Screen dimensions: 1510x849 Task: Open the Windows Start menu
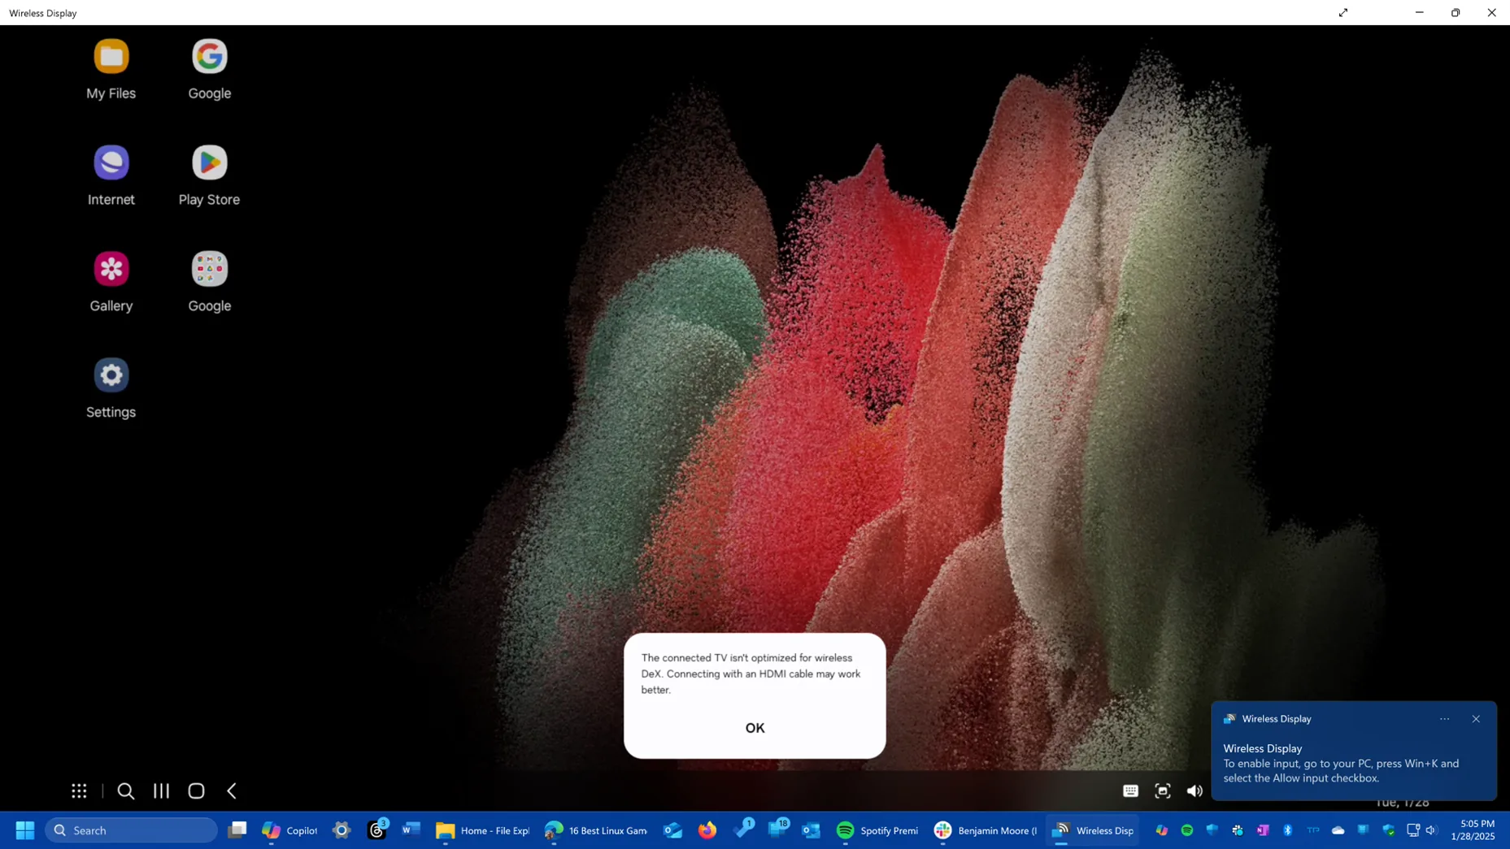point(23,830)
